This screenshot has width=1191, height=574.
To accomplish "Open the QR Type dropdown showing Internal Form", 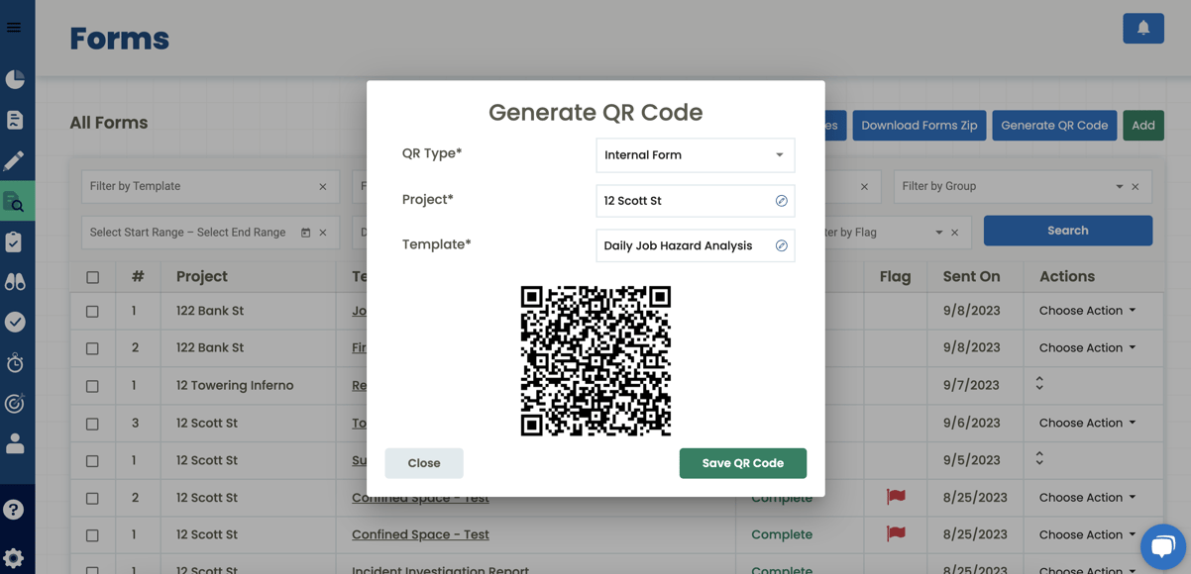I will pyautogui.click(x=695, y=155).
